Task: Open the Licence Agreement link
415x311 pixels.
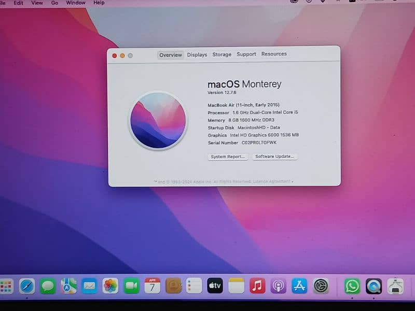Action: [x=271, y=181]
